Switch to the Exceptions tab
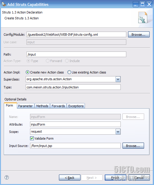This screenshot has height=185, width=154. point(76,106)
